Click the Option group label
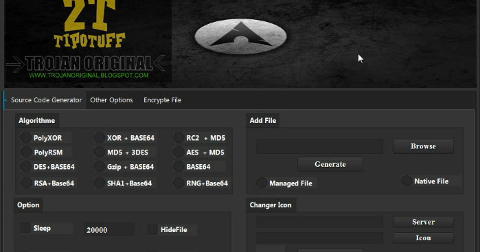Screen dimensions: 480x252 pos(28,205)
